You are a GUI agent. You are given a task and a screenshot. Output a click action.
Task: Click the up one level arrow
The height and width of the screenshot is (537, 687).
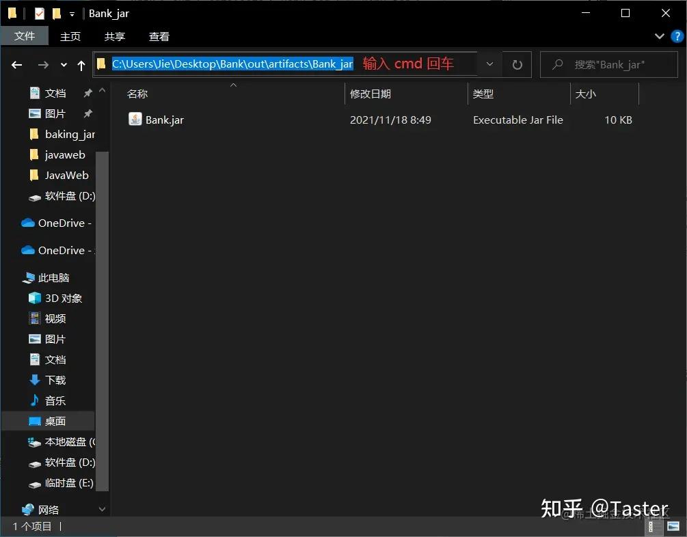81,64
